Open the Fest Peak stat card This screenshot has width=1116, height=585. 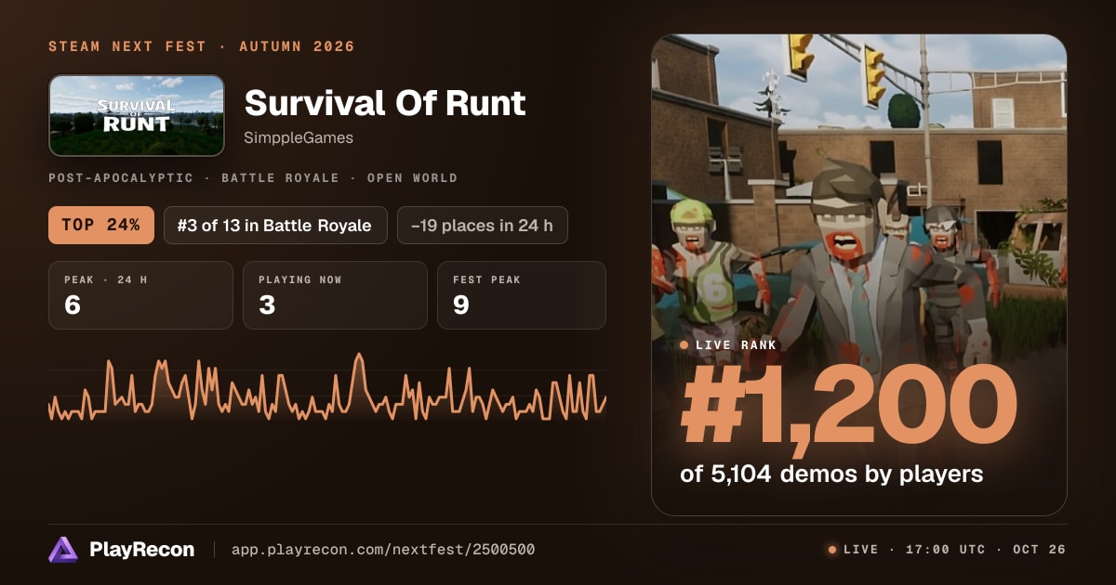point(522,295)
